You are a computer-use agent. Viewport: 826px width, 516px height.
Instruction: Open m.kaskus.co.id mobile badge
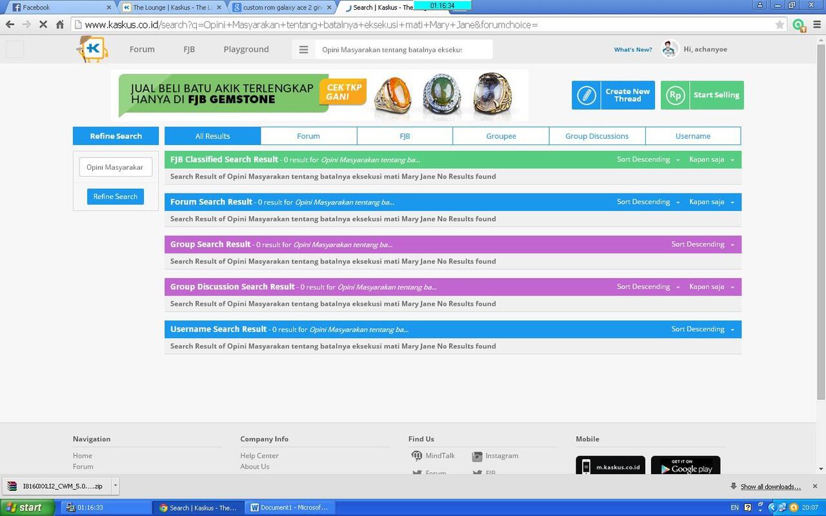pos(610,465)
